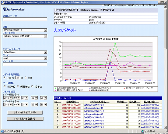Click the DefaultGroup value in the report header table
The height and width of the screenshot is (134, 168).
click(x=95, y=17)
